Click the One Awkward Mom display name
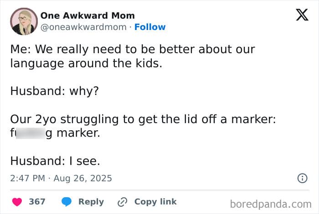 point(87,16)
